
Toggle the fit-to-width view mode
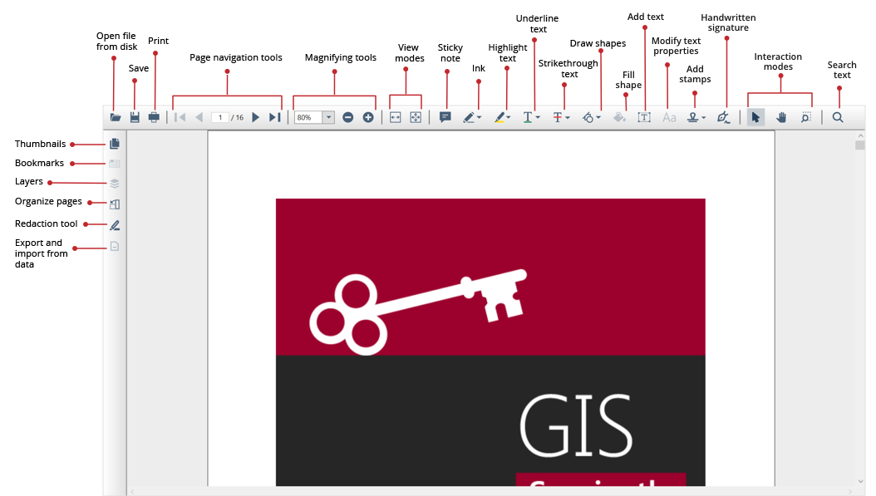click(396, 118)
